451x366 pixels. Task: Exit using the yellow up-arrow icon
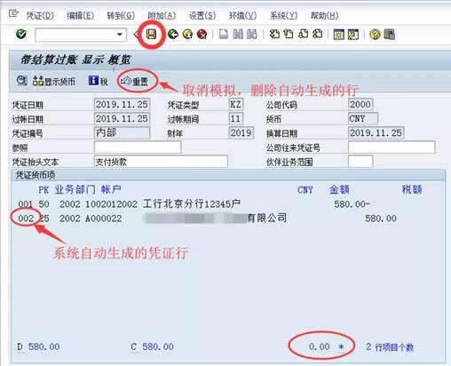(x=187, y=35)
